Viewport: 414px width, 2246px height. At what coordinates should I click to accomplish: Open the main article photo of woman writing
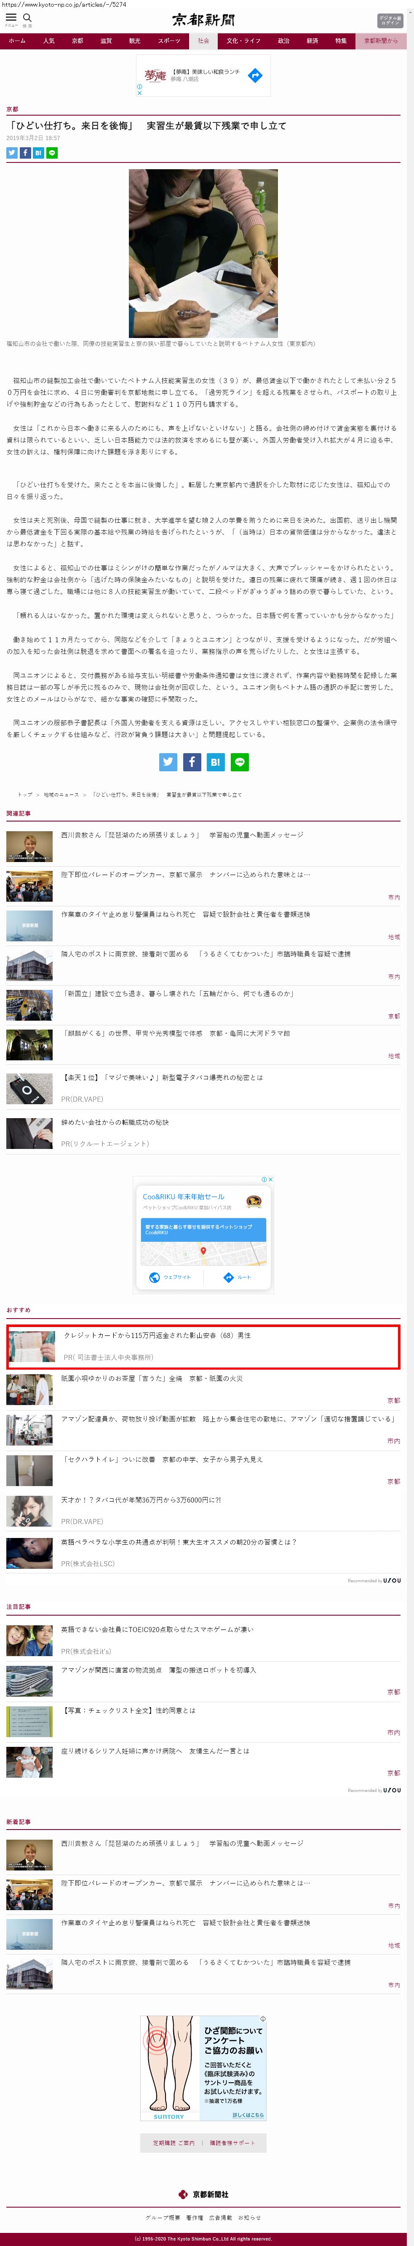pyautogui.click(x=203, y=253)
